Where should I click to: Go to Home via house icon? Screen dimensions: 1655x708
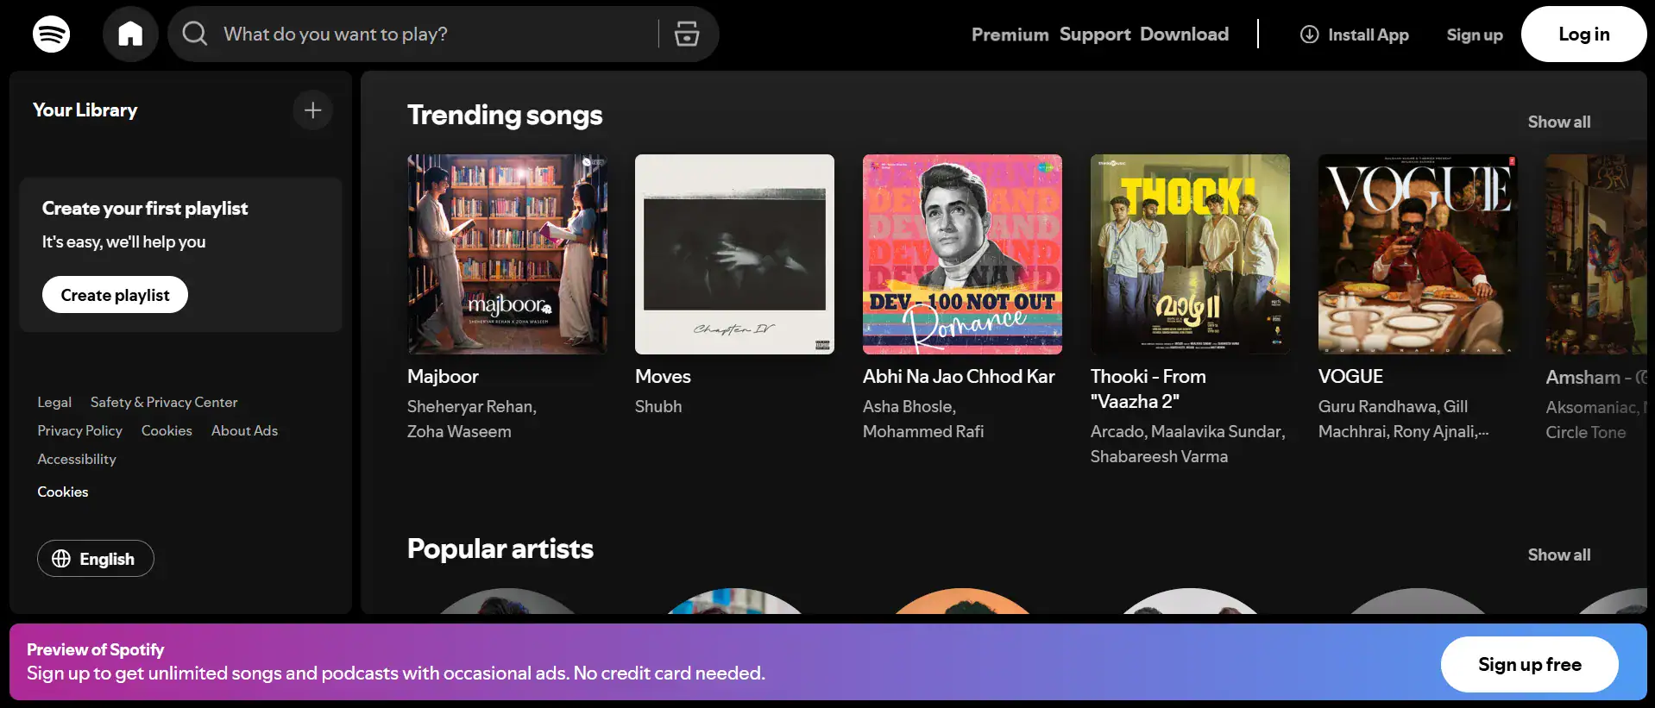coord(130,34)
